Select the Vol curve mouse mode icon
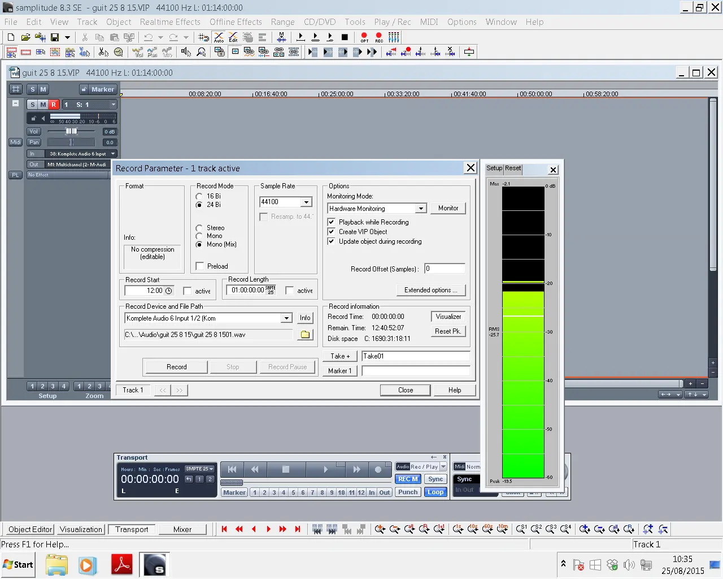This screenshot has height=579, width=723. click(138, 52)
